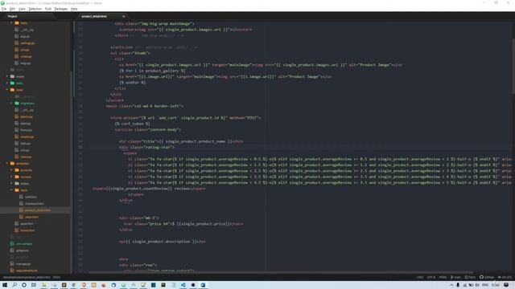Show hidden system tray icons
515x289 pixels.
[x=451, y=285]
